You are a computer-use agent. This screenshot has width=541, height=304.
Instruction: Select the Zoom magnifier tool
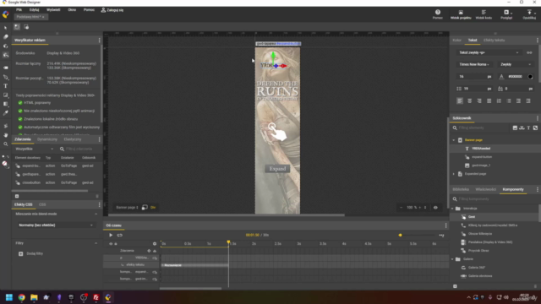point(6,144)
